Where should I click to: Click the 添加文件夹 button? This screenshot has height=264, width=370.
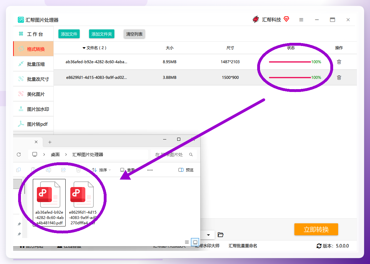102,34
